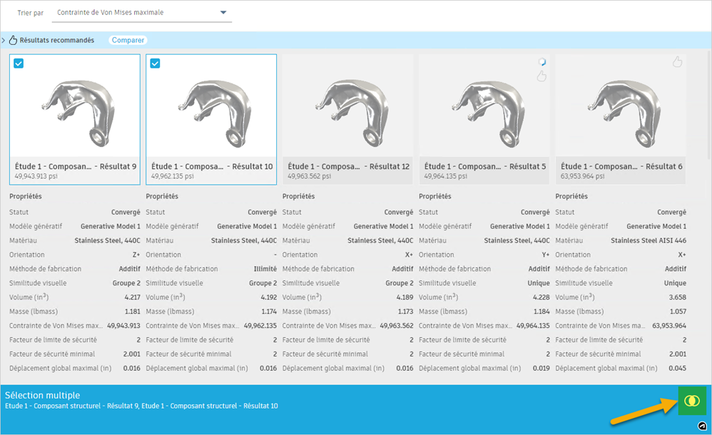Click the 'Unique' similarity value for Résultat 6

[x=675, y=283]
